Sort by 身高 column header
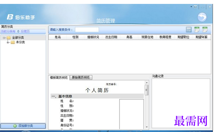The image size is (214, 132). pos(129,37)
